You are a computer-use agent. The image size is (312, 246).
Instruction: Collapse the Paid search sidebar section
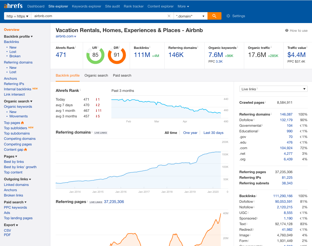coord(15,202)
